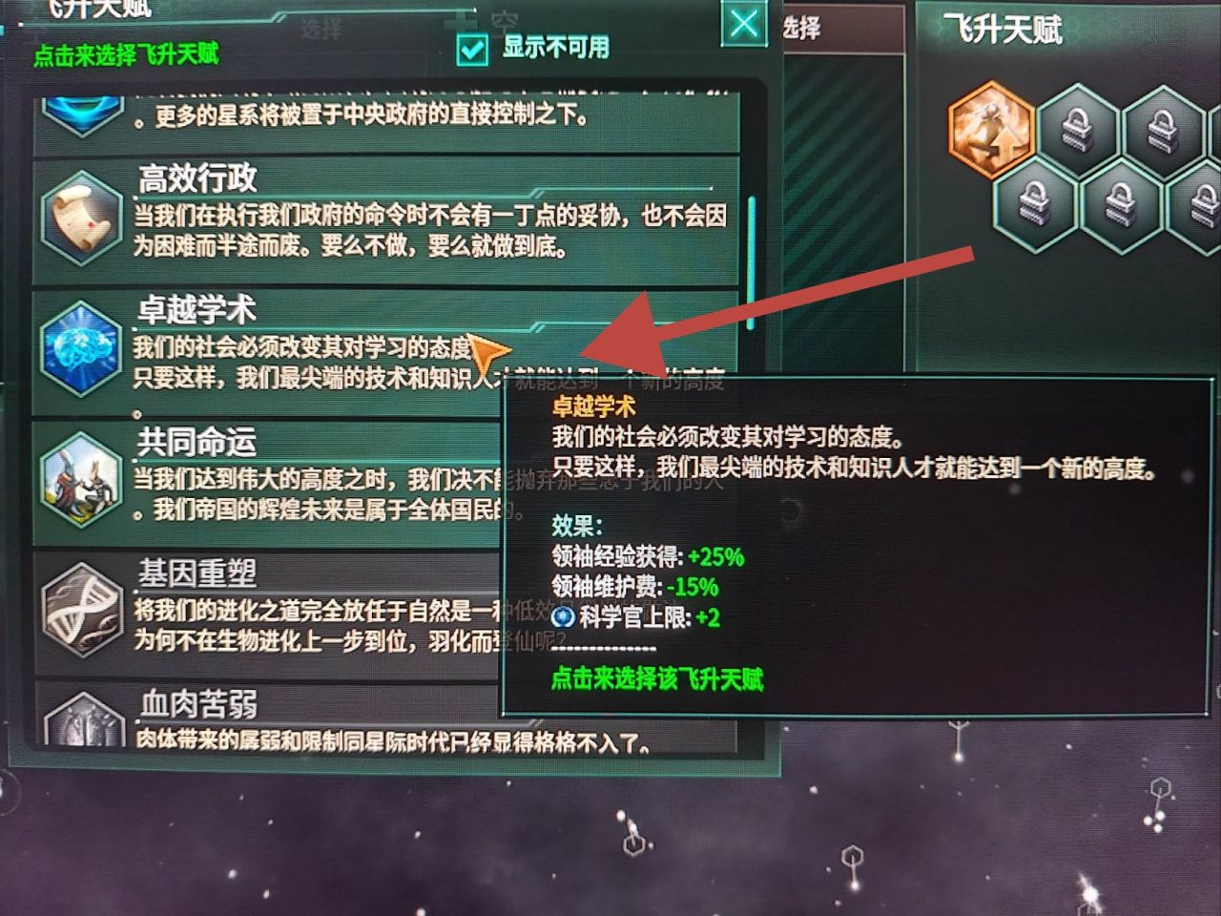The height and width of the screenshot is (916, 1221).
Task: Open the 选择 tab at top
Action: click(x=801, y=28)
